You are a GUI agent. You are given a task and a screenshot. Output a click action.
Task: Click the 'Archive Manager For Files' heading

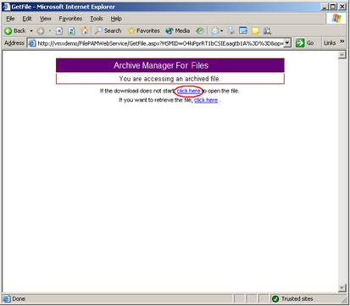pyautogui.click(x=161, y=65)
